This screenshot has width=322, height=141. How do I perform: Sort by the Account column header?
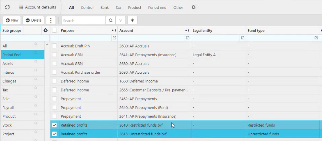[154, 31]
